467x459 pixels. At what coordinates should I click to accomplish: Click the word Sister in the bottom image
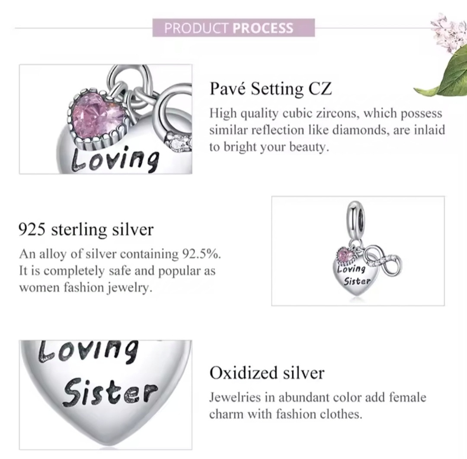(109, 393)
